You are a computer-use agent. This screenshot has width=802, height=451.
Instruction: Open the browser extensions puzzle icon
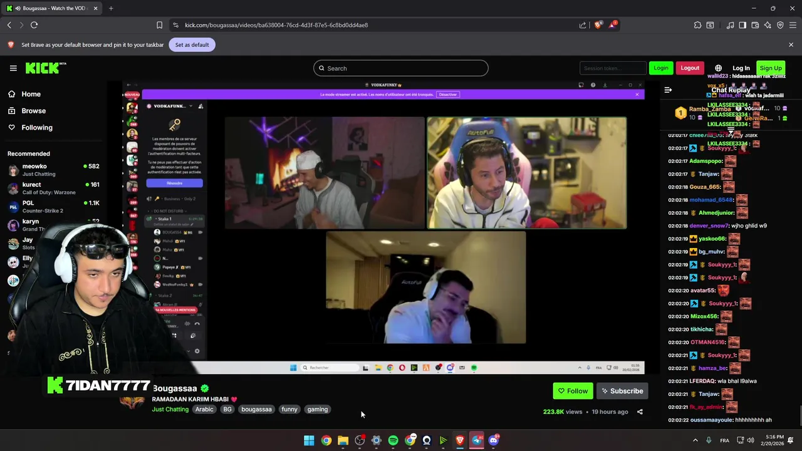[x=697, y=25]
